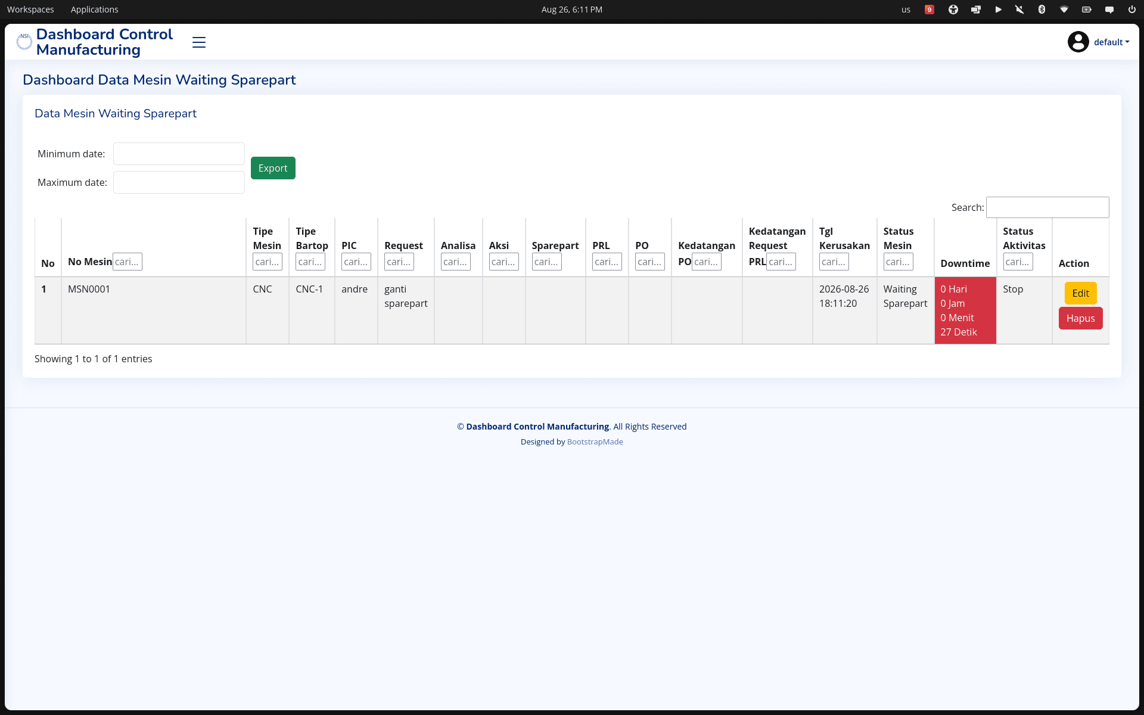Focus the Maximum date field
Screen dimensions: 1144x715
[x=179, y=182]
